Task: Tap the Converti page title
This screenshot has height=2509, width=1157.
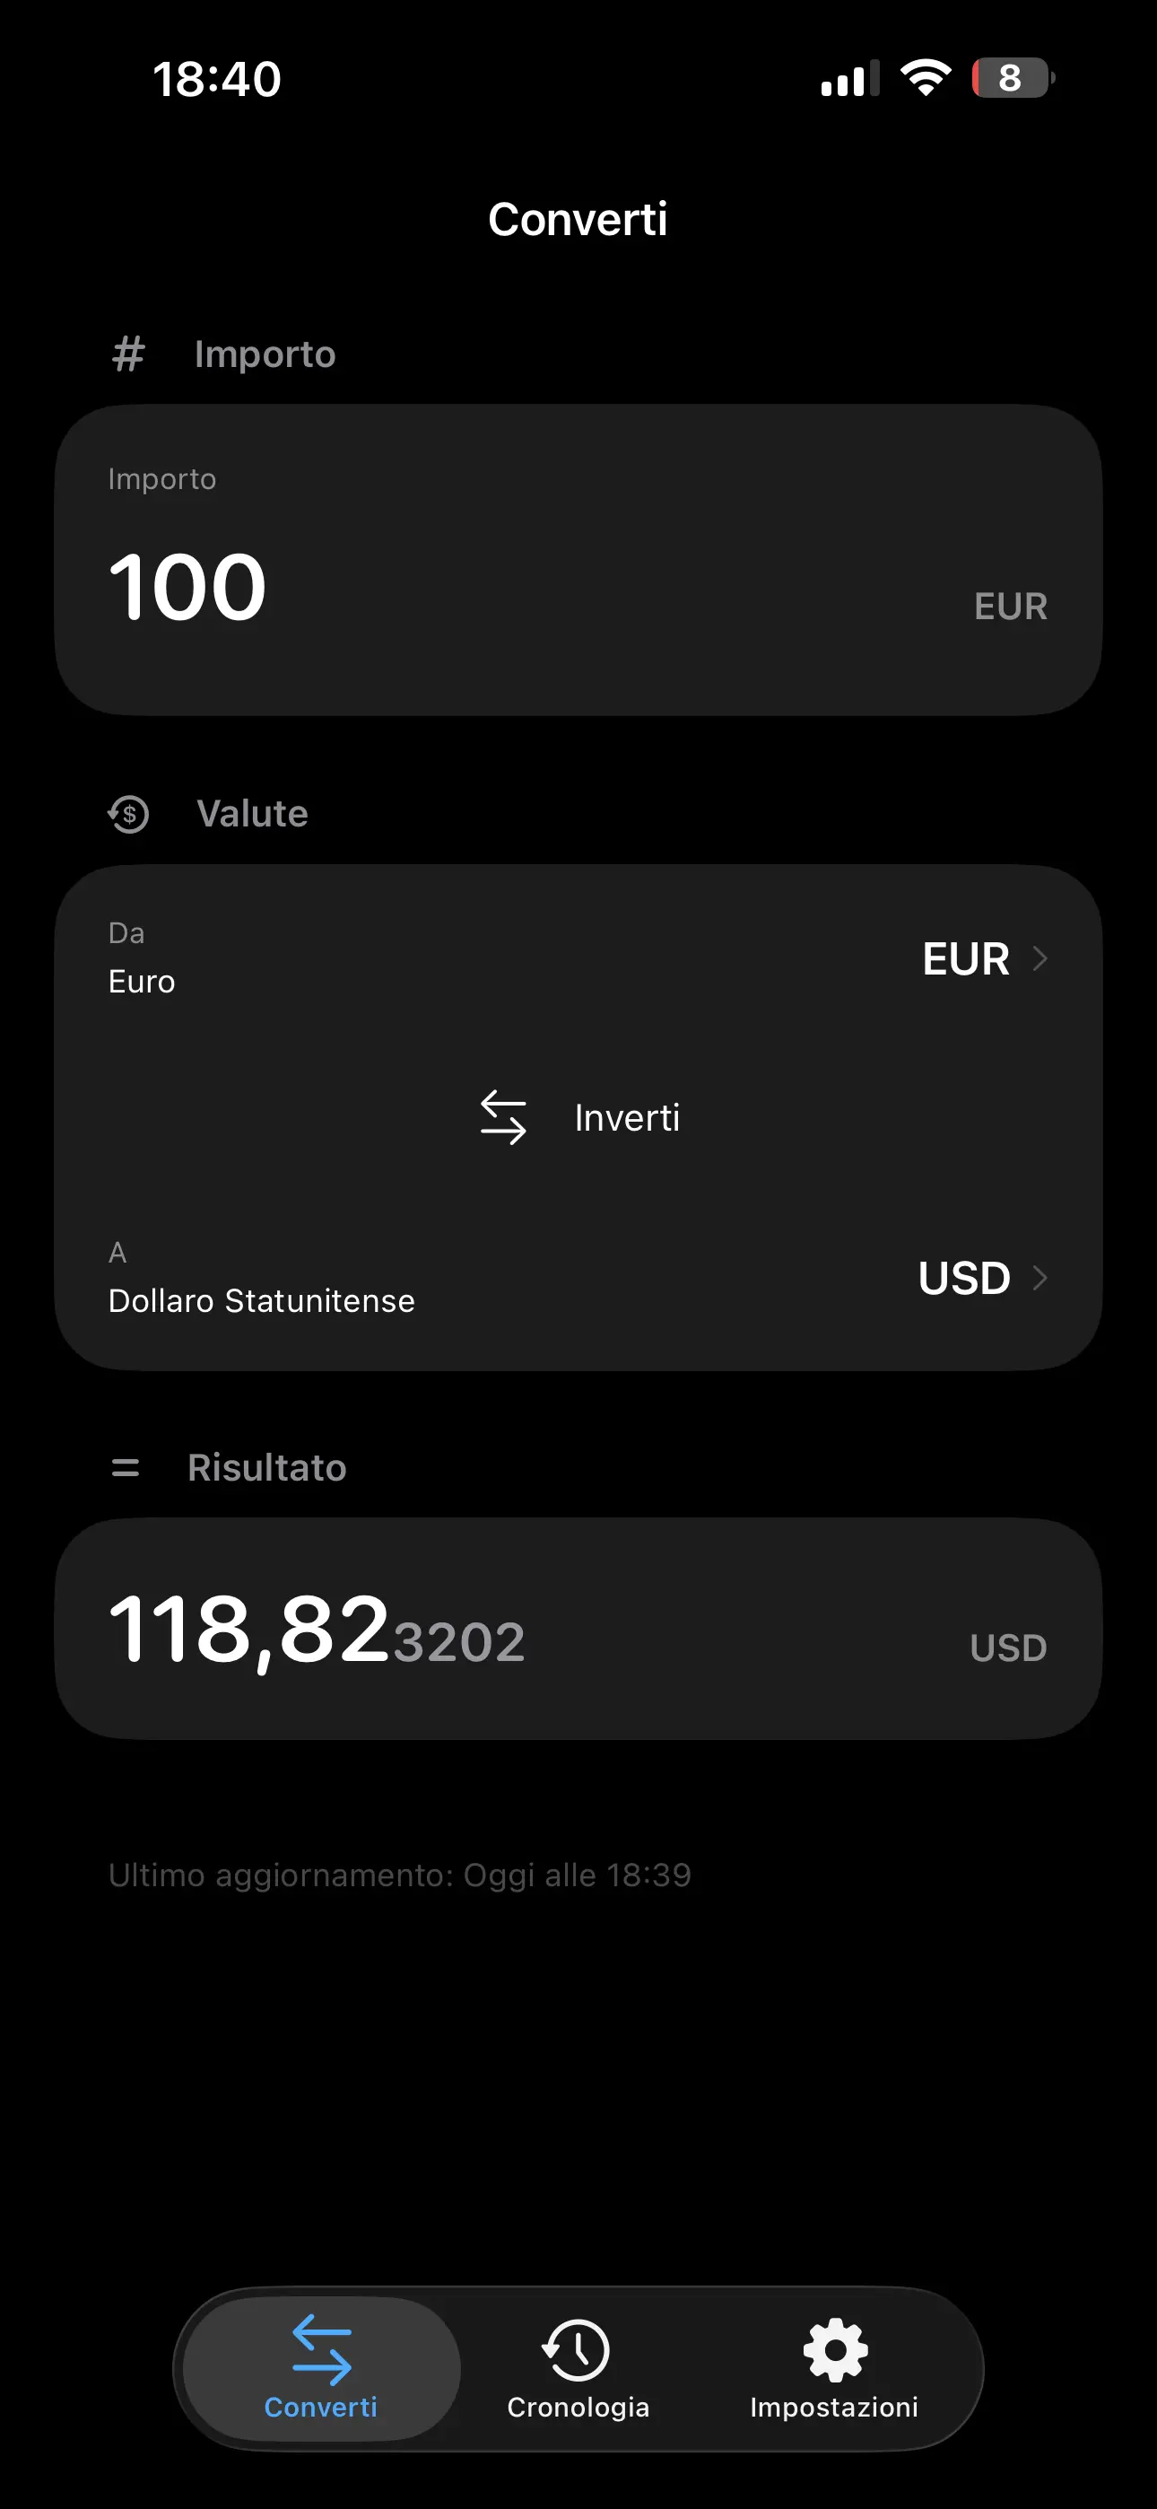Action: click(x=578, y=219)
